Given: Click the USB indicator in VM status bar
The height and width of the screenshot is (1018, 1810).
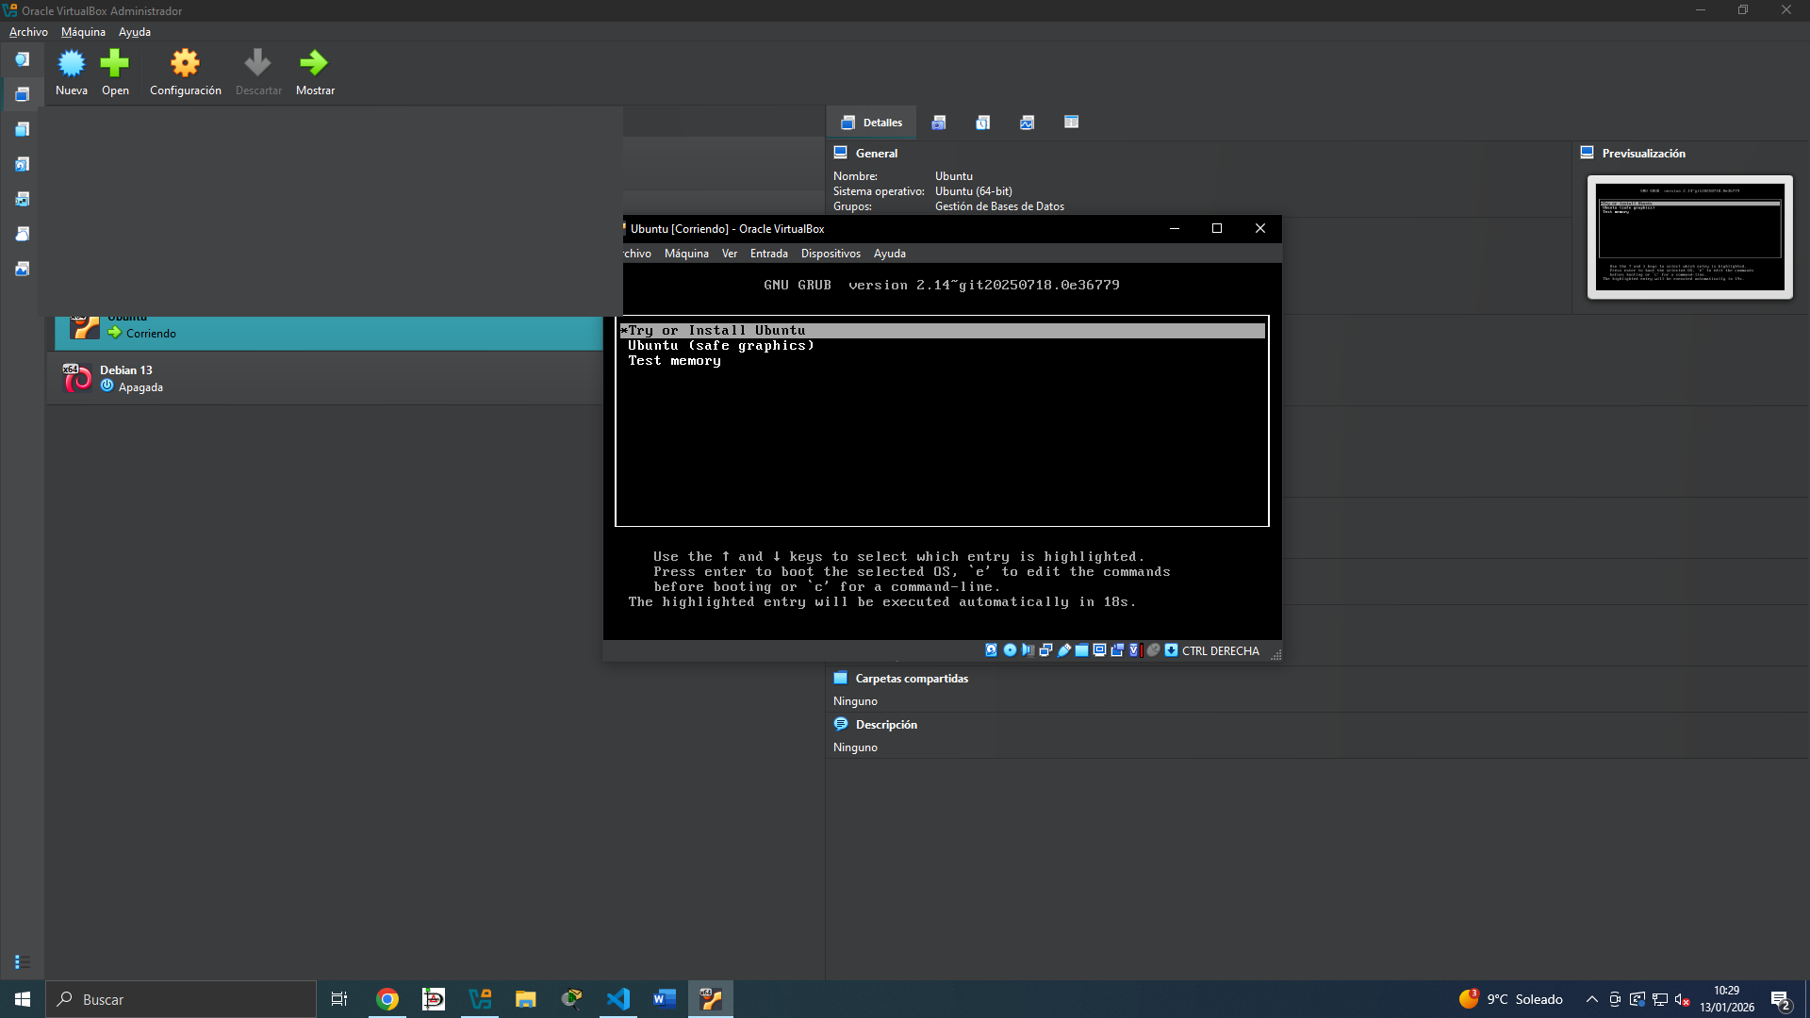Looking at the screenshot, I should [x=1064, y=650].
